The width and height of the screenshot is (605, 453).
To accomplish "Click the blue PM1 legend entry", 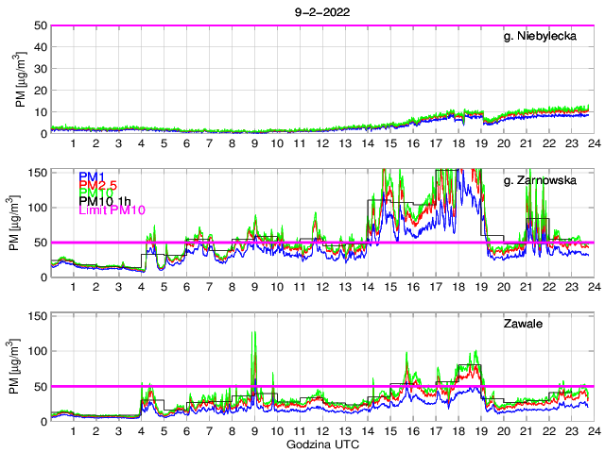I will (91, 177).
